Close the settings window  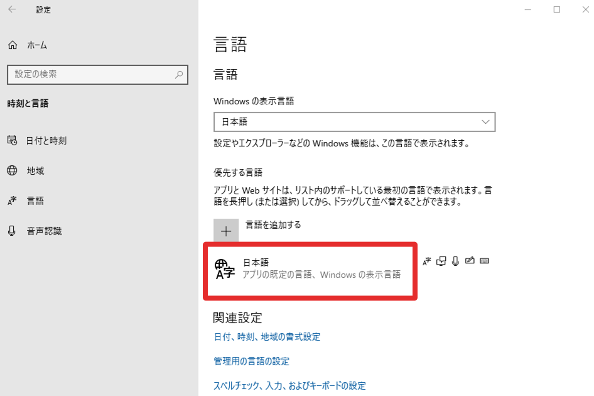coord(586,9)
